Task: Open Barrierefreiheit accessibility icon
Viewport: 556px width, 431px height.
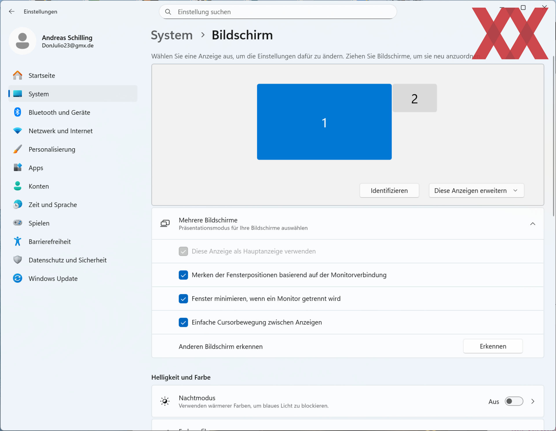Action: [x=18, y=241]
